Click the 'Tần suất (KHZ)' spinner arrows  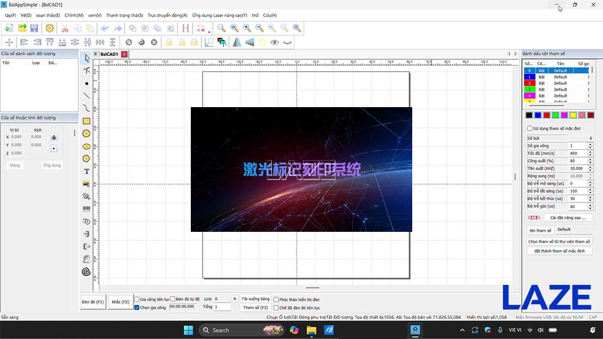[590, 168]
